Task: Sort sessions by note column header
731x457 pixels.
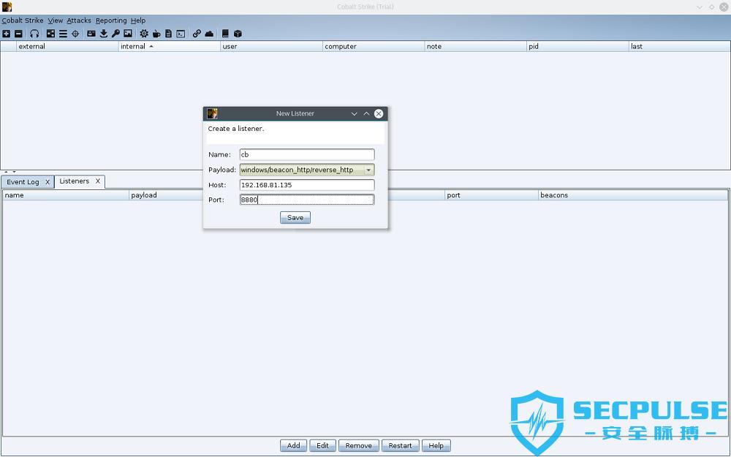Action: click(476, 46)
